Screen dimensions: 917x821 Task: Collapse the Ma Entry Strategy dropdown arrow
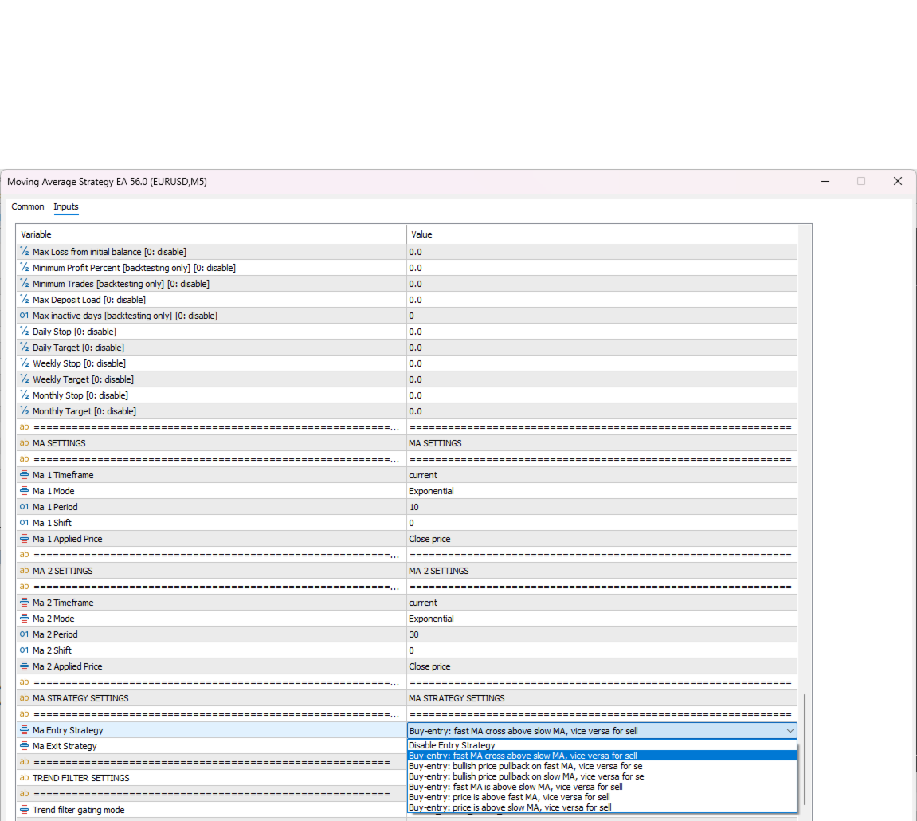click(790, 731)
